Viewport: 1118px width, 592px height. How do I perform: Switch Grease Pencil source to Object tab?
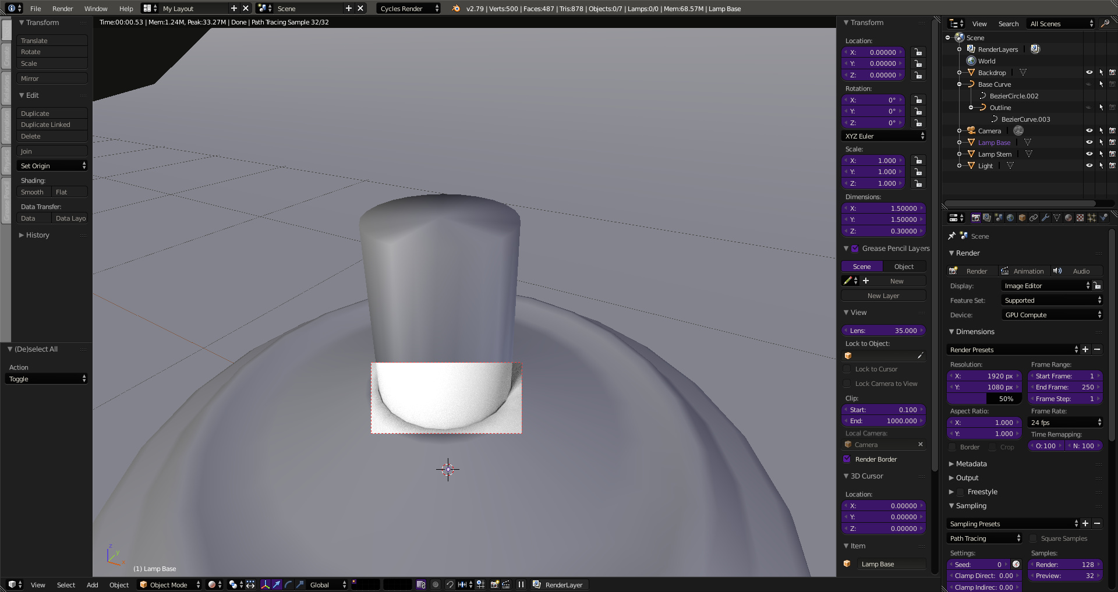point(904,267)
